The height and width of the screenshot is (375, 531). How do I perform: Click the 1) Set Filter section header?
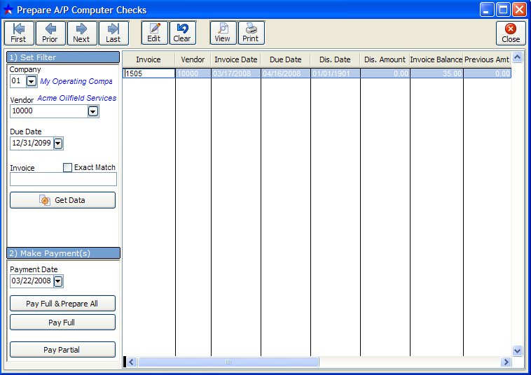coord(63,57)
